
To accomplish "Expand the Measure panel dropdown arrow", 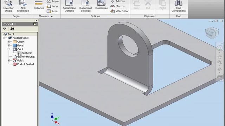I will [52, 16].
